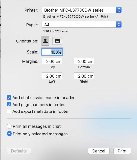Image resolution: width=137 pixels, height=160 pixels.
Task: Edit the Bottom margin field
Action: point(84,61)
